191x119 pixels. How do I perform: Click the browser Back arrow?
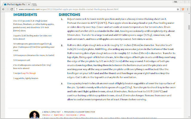click(x=3, y=9)
